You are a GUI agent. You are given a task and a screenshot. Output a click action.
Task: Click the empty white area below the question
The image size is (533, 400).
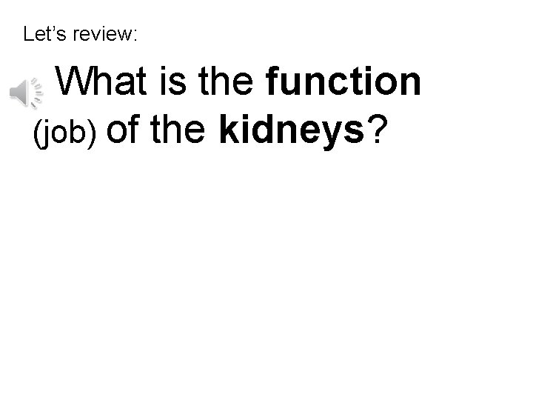click(x=266, y=281)
